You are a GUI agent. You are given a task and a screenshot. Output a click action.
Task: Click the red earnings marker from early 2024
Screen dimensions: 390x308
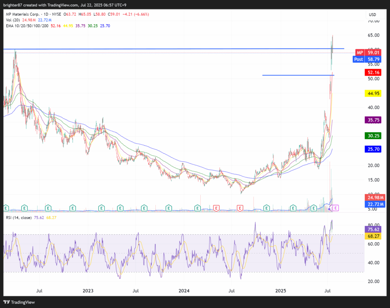[216, 208]
